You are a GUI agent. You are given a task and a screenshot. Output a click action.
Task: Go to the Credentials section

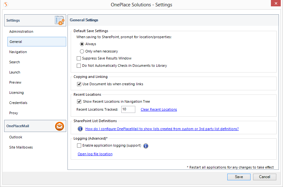point(18,103)
